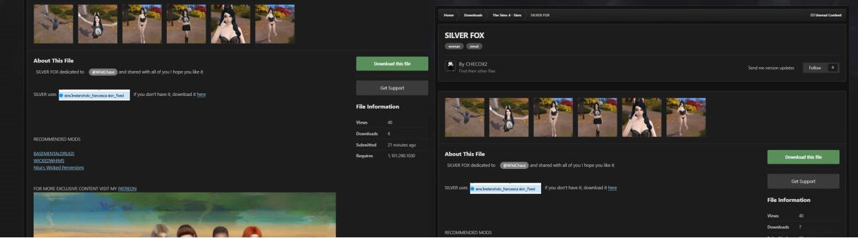
Task: Open the sixth thumbnail in the right gallery
Action: click(686, 118)
